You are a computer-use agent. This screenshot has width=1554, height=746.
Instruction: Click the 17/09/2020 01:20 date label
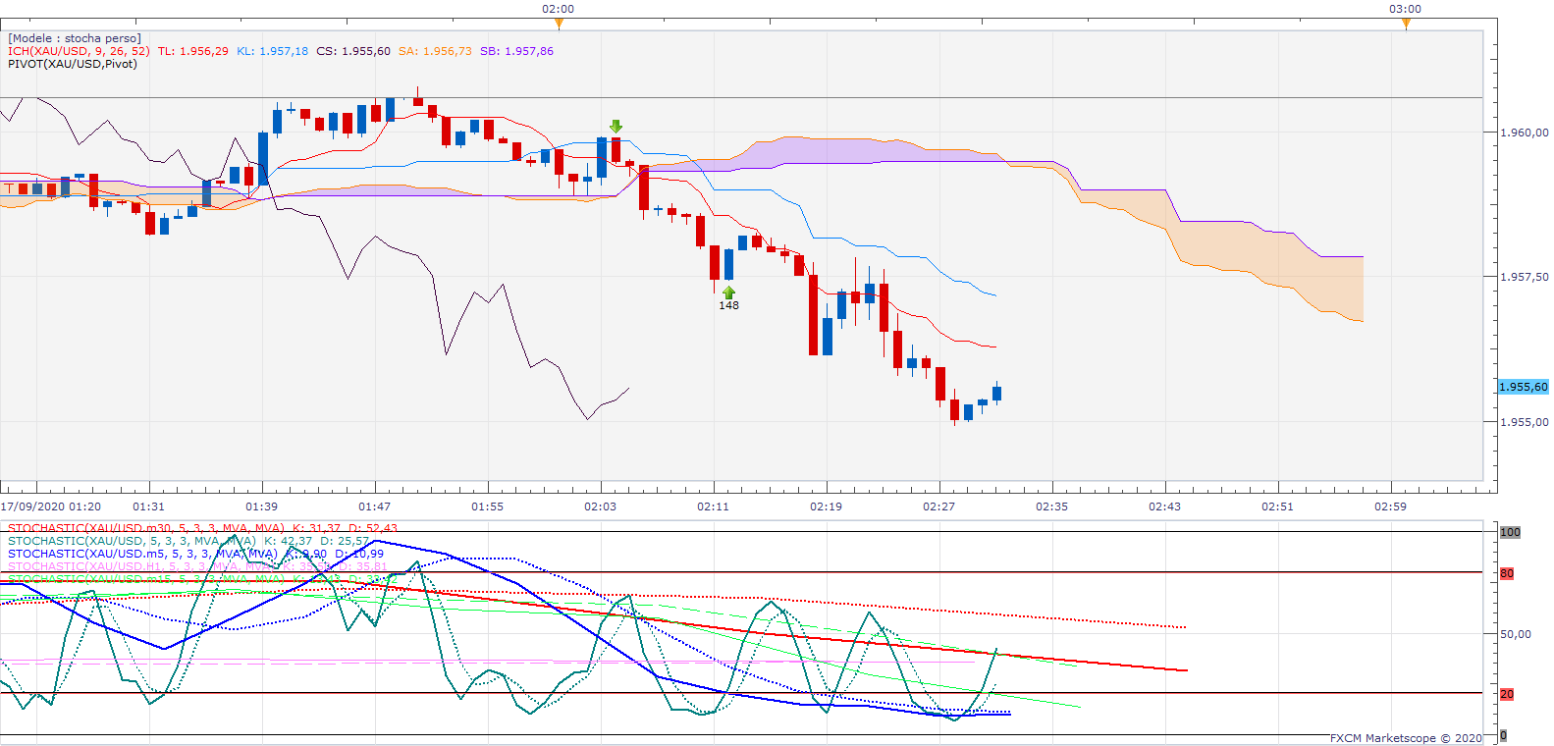coord(51,506)
